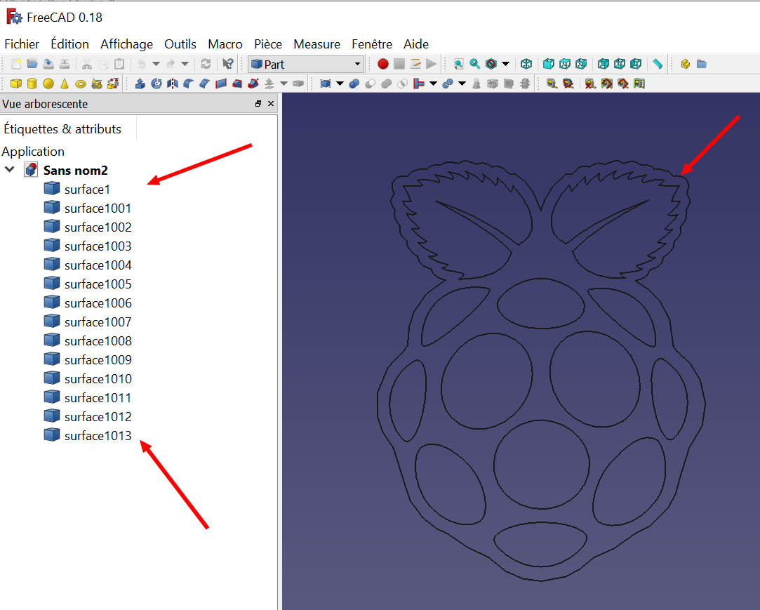Click the Open file folder icon

(32, 64)
